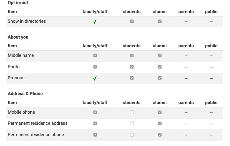Toggle Photo visibility for students
230x146 pixels.
pyautogui.click(x=132, y=67)
